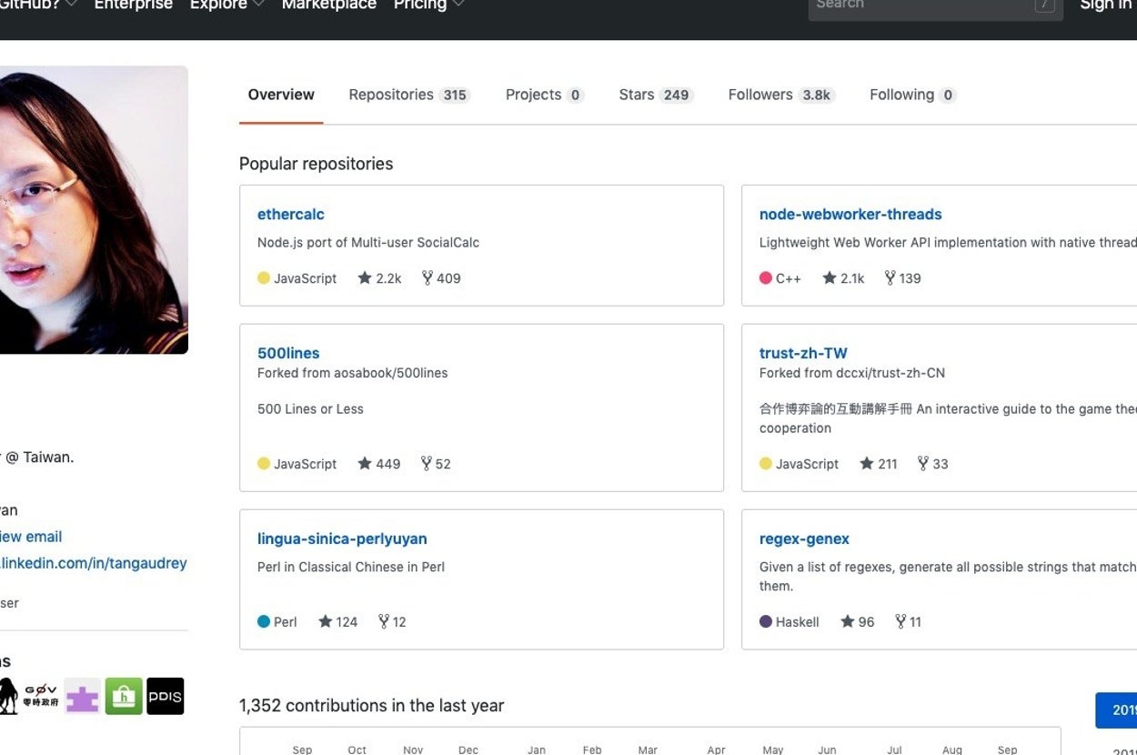Click the slash shortcut icon in search

pos(1045,5)
